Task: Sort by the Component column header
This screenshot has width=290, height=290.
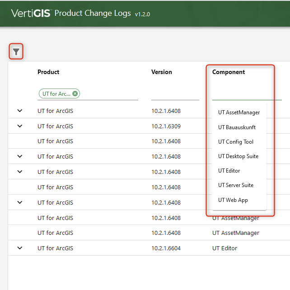Action: (229, 72)
